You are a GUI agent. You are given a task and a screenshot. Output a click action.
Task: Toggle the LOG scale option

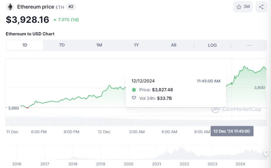pos(212,45)
